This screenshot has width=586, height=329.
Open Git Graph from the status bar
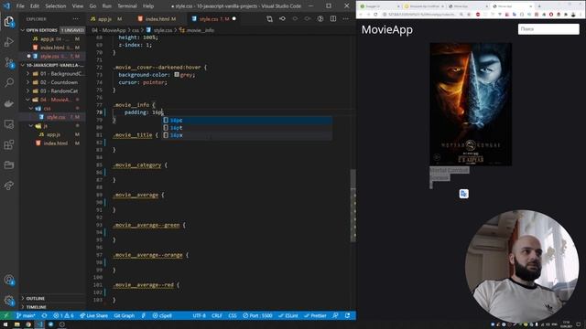(125, 315)
